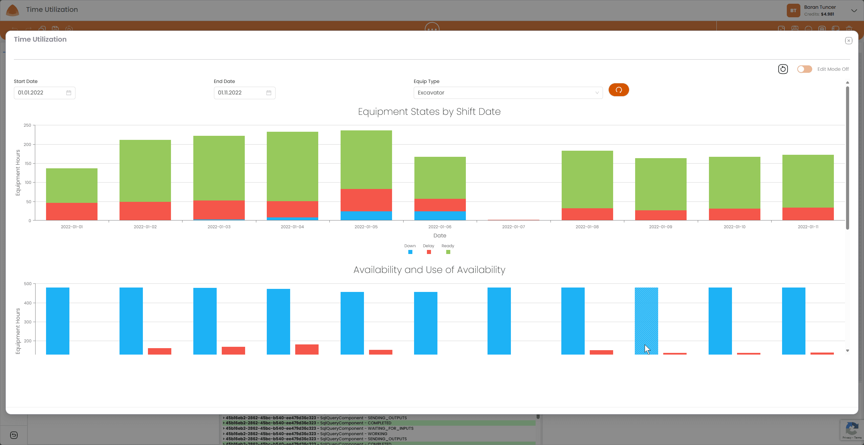Close the Time Utilization dialog
Viewport: 864px width, 445px height.
point(848,41)
